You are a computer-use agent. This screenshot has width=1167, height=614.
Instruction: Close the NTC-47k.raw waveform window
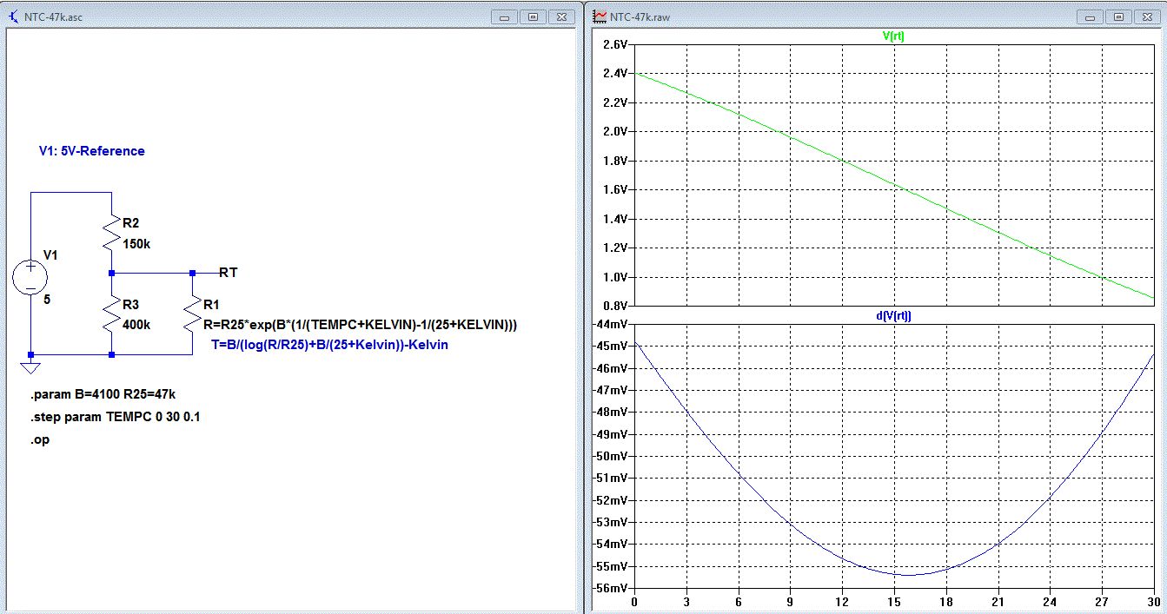tap(1149, 17)
